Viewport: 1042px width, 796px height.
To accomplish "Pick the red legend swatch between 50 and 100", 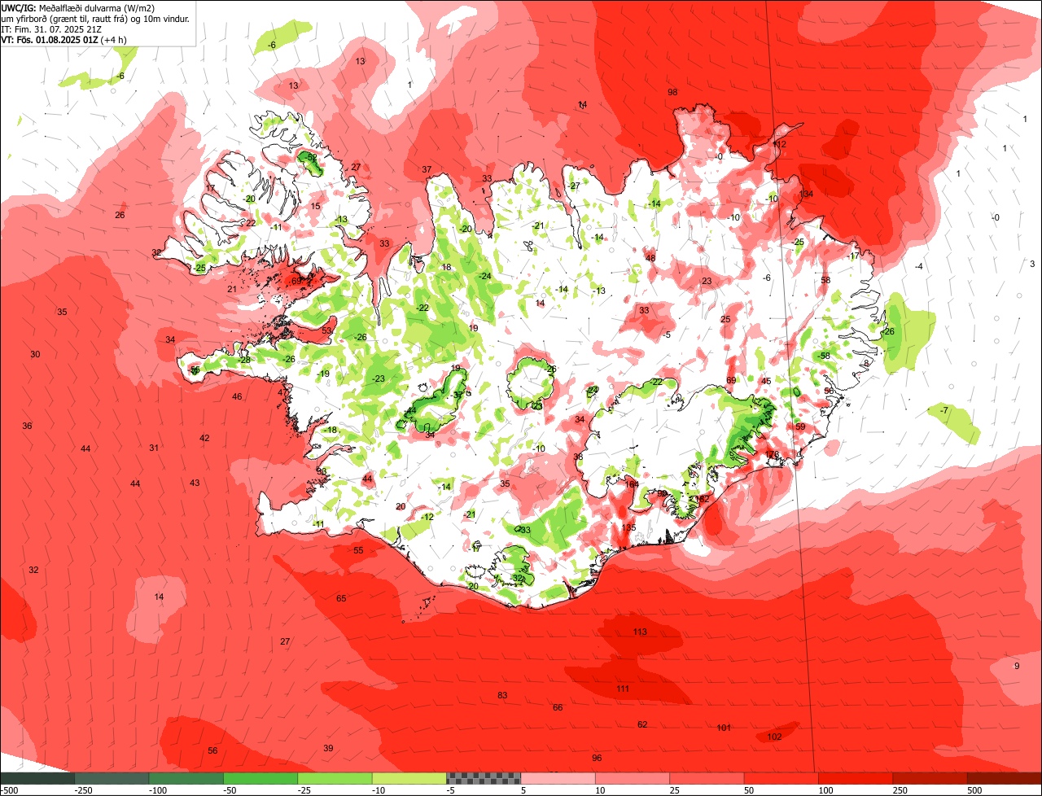I will pos(781,778).
